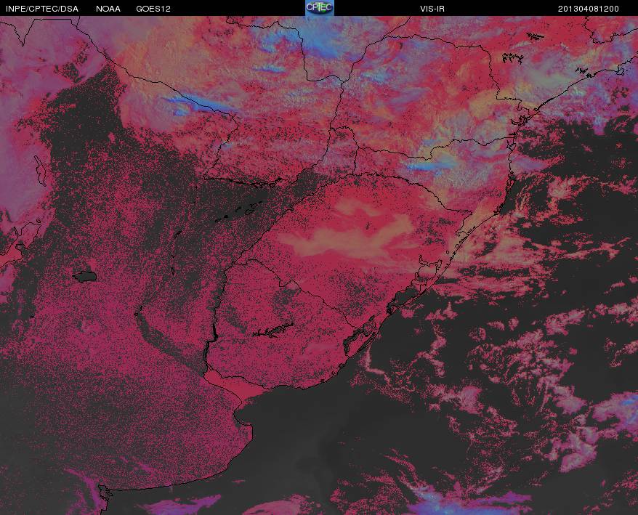This screenshot has height=515, width=638.
Task: Click the GOES12 satellite label
Action: click(x=153, y=9)
